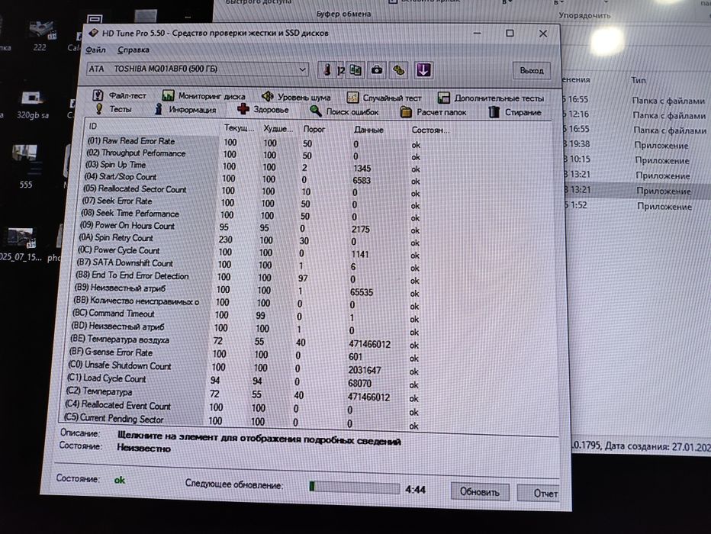Image resolution: width=711 pixels, height=534 pixels.
Task: Open the 320gb sa desktop icon
Action: point(32,105)
